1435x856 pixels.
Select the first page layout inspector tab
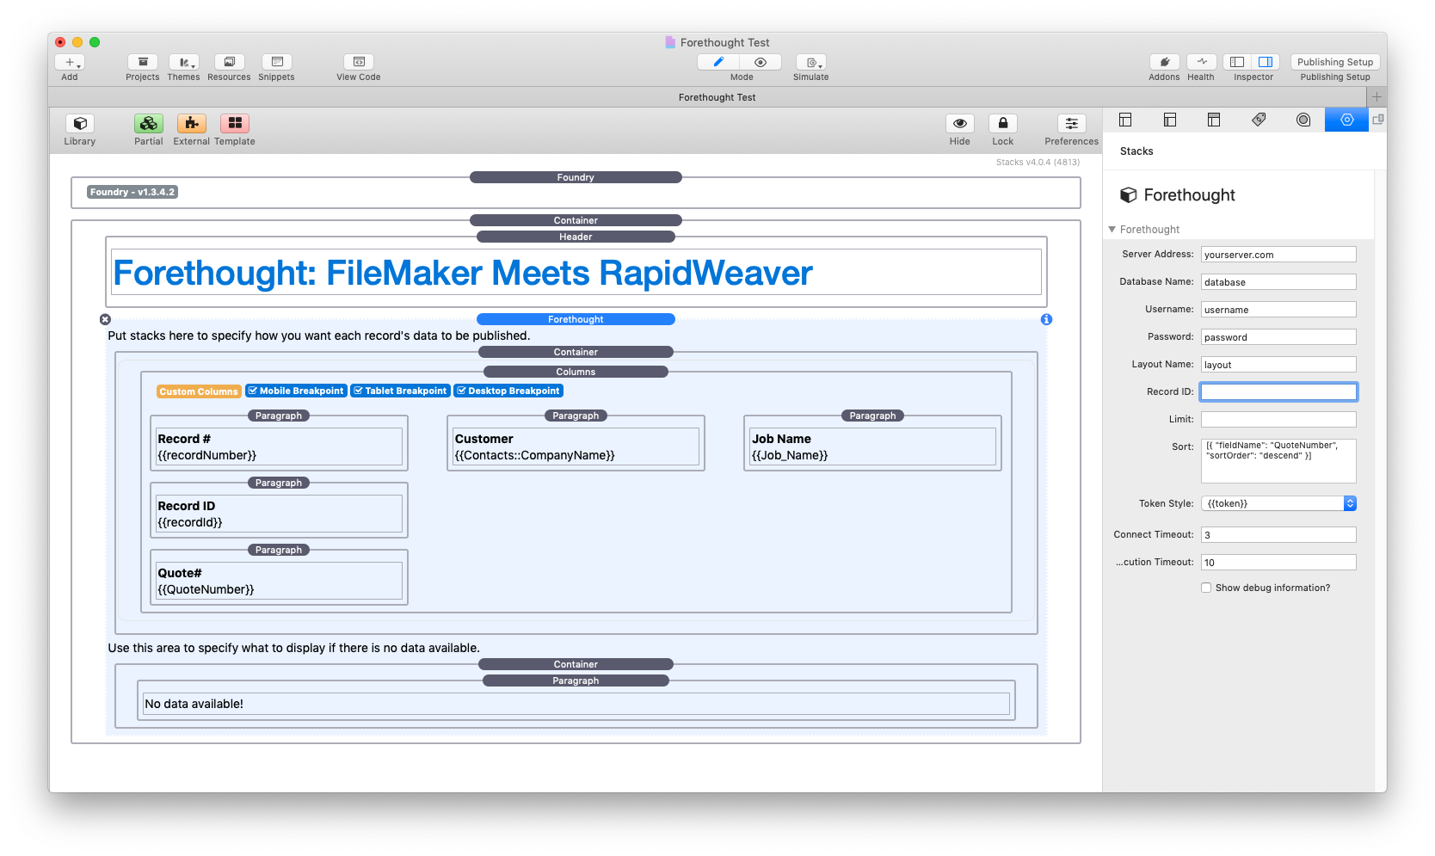point(1125,120)
